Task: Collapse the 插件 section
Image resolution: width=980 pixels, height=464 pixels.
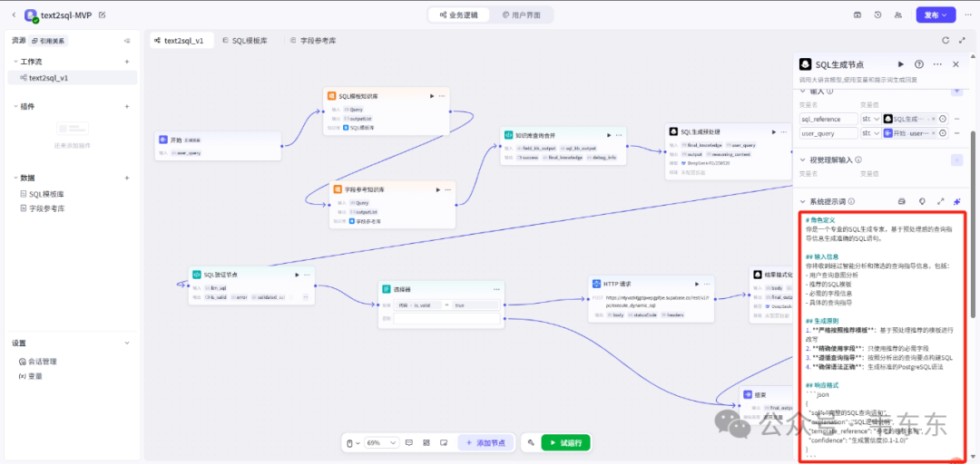Action: coord(15,106)
